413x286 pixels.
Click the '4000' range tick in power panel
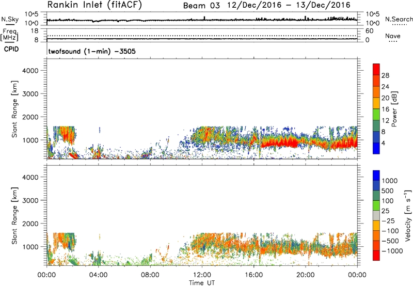coord(30,71)
